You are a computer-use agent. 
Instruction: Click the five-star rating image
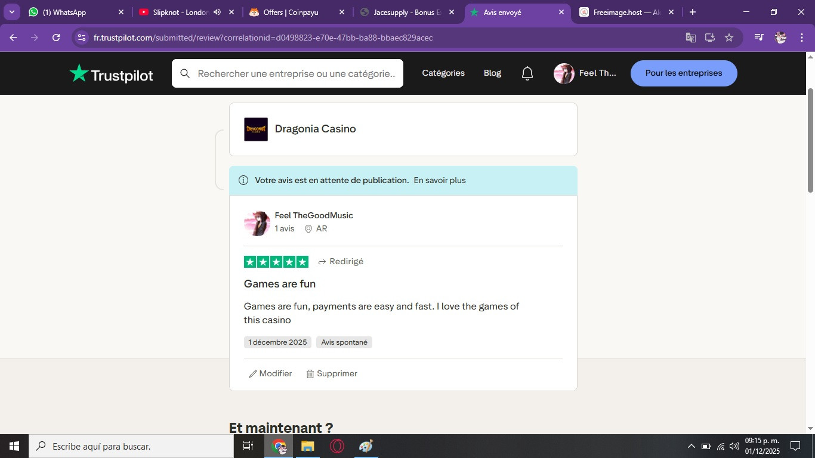[x=276, y=262]
